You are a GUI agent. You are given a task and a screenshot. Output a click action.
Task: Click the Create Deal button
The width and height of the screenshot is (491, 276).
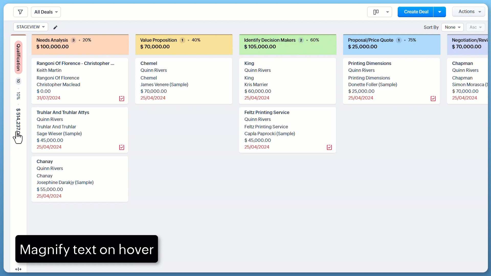416,12
